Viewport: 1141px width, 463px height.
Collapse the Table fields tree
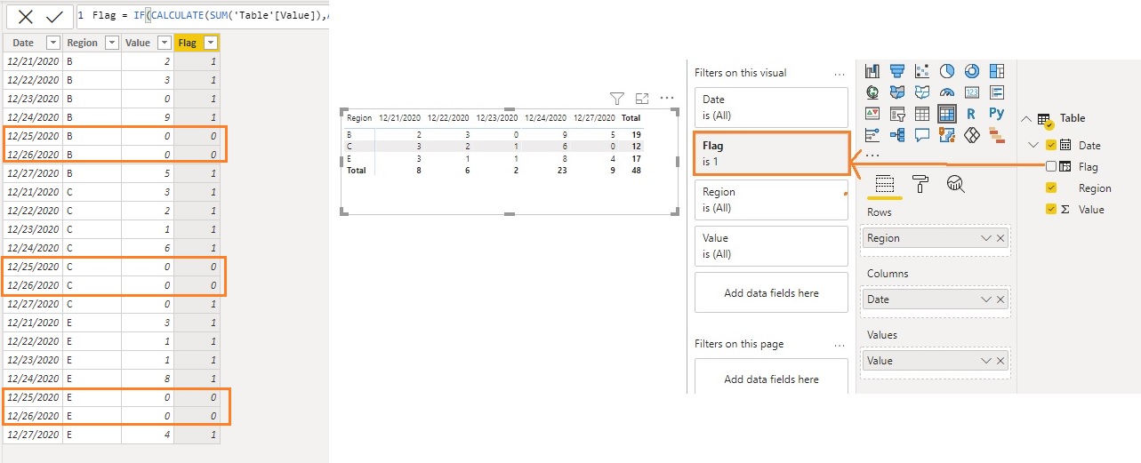1026,118
